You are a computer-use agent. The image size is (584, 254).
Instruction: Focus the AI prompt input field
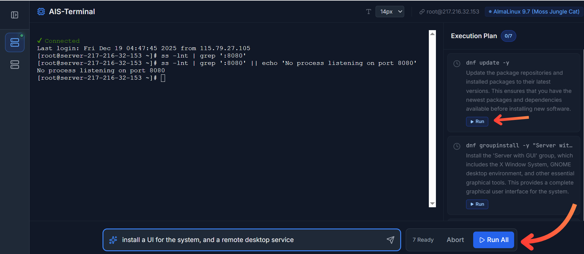pos(252,240)
